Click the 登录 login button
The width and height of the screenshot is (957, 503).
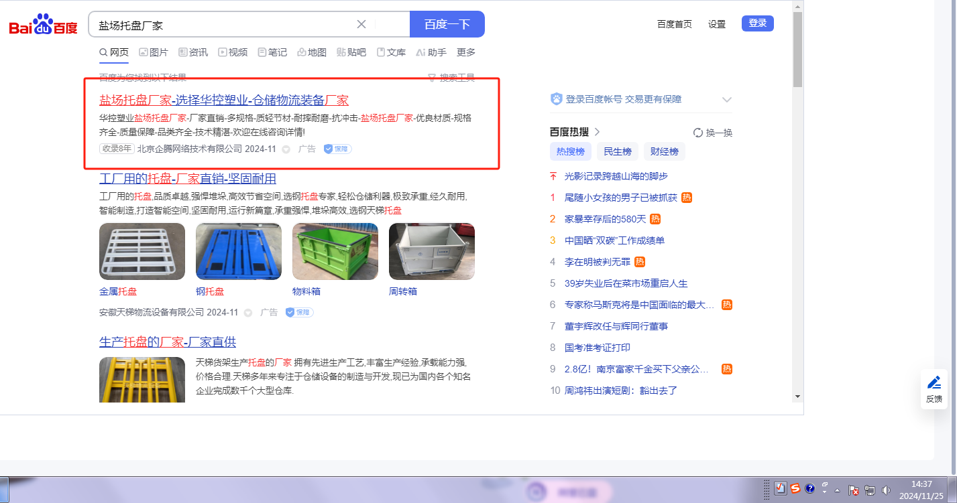coord(758,23)
